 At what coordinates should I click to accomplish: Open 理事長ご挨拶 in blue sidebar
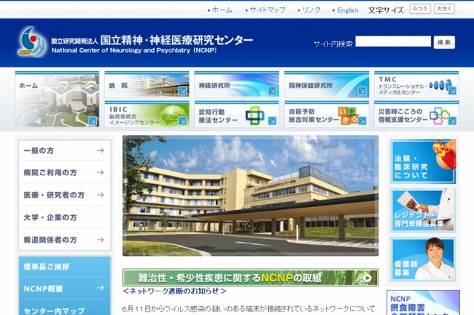64,266
